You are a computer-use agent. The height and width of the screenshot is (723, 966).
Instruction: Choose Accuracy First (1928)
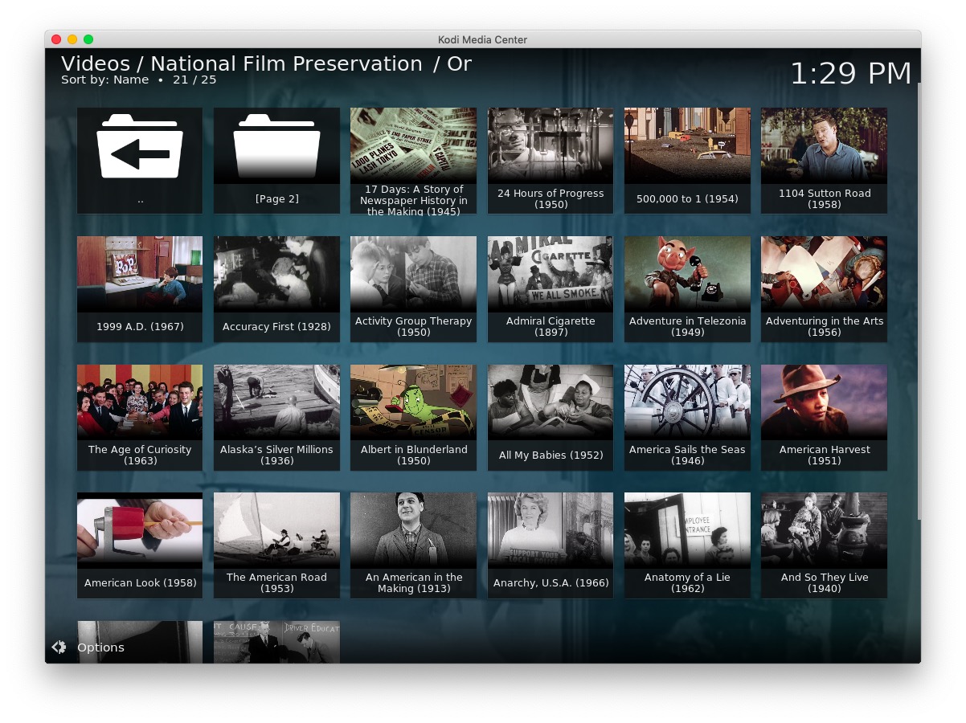pos(276,288)
